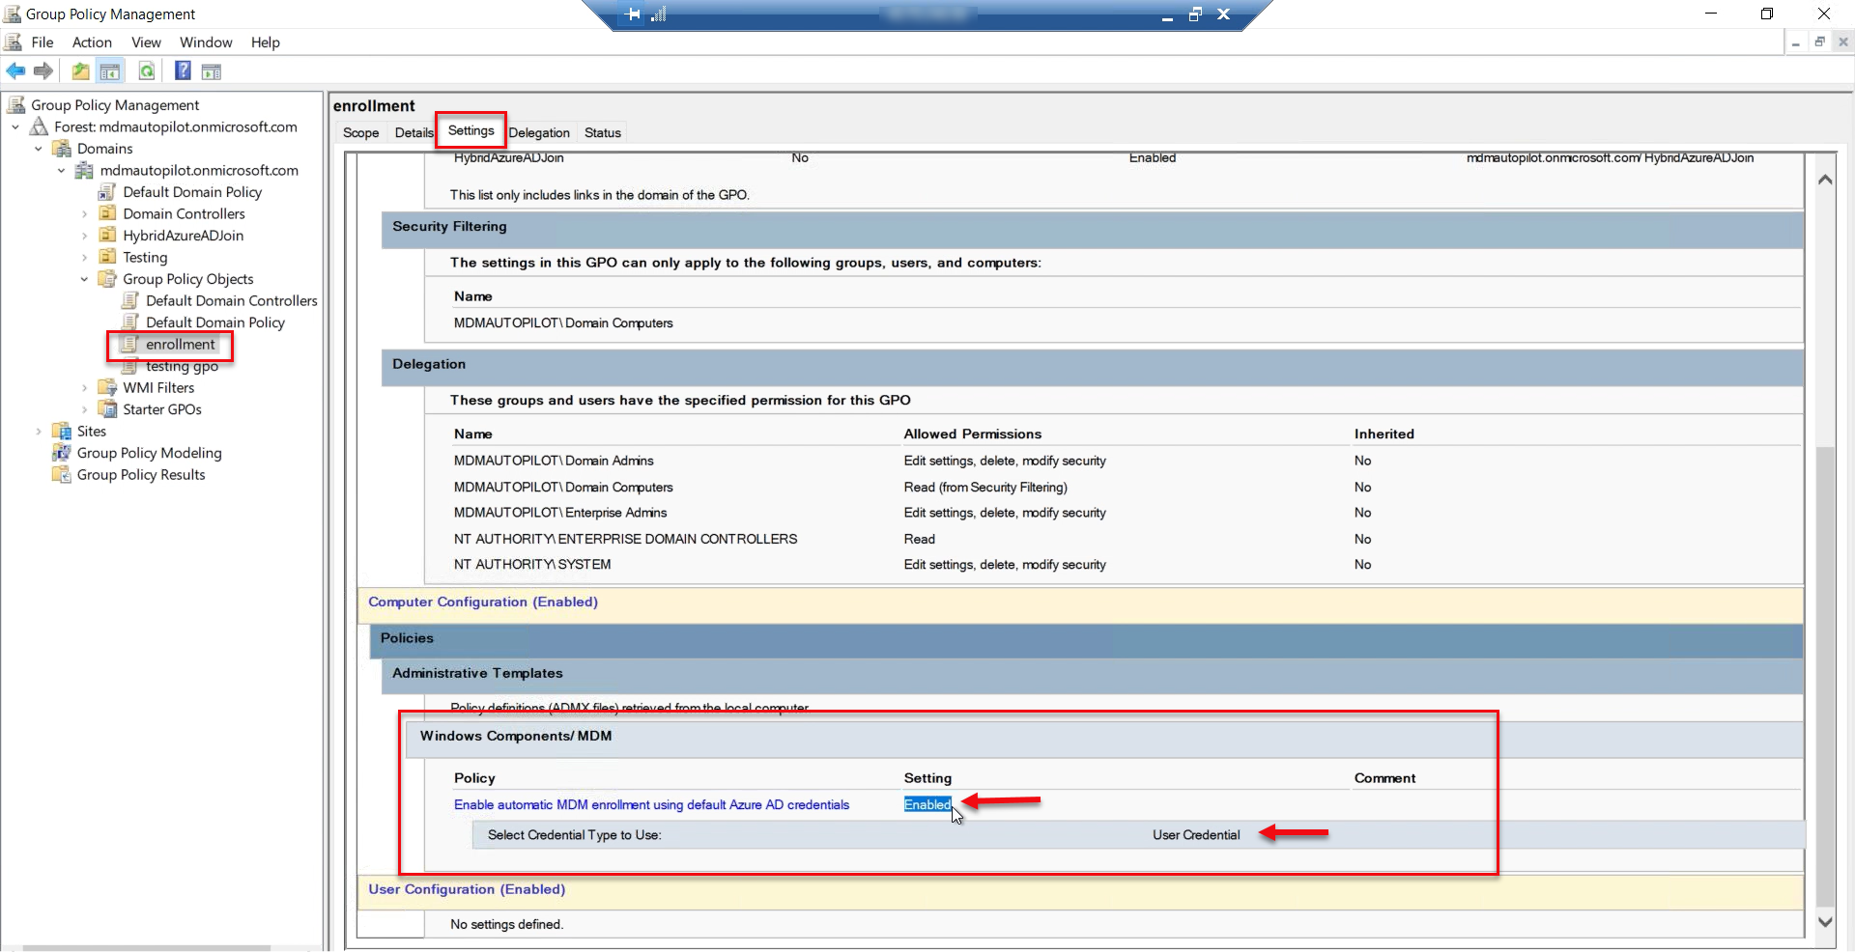Click the report scrollbar up arrow
The width and height of the screenshot is (1855, 952).
[x=1825, y=180]
